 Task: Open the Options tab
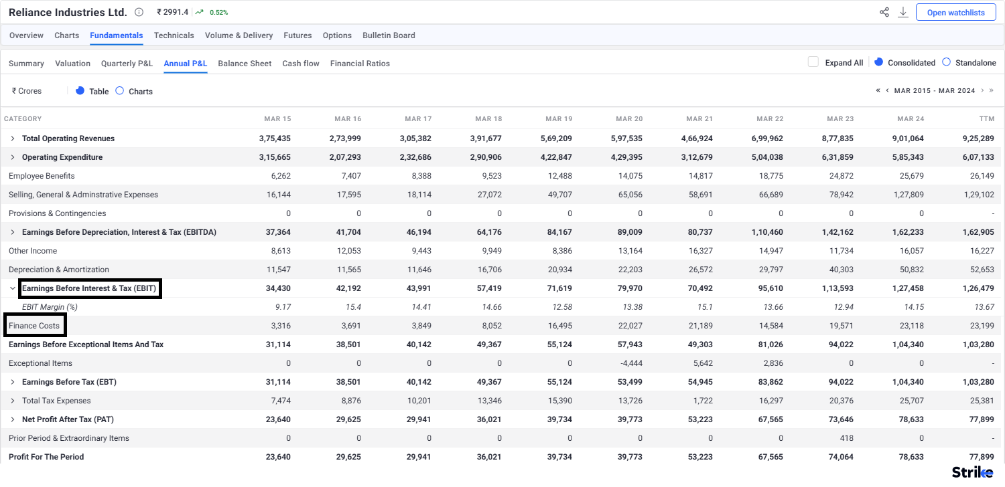pos(337,35)
